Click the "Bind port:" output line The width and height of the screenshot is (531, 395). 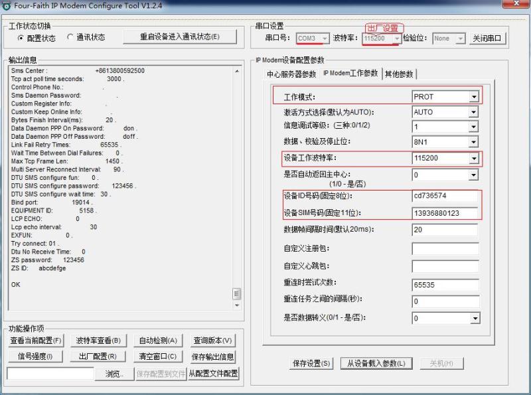point(52,202)
